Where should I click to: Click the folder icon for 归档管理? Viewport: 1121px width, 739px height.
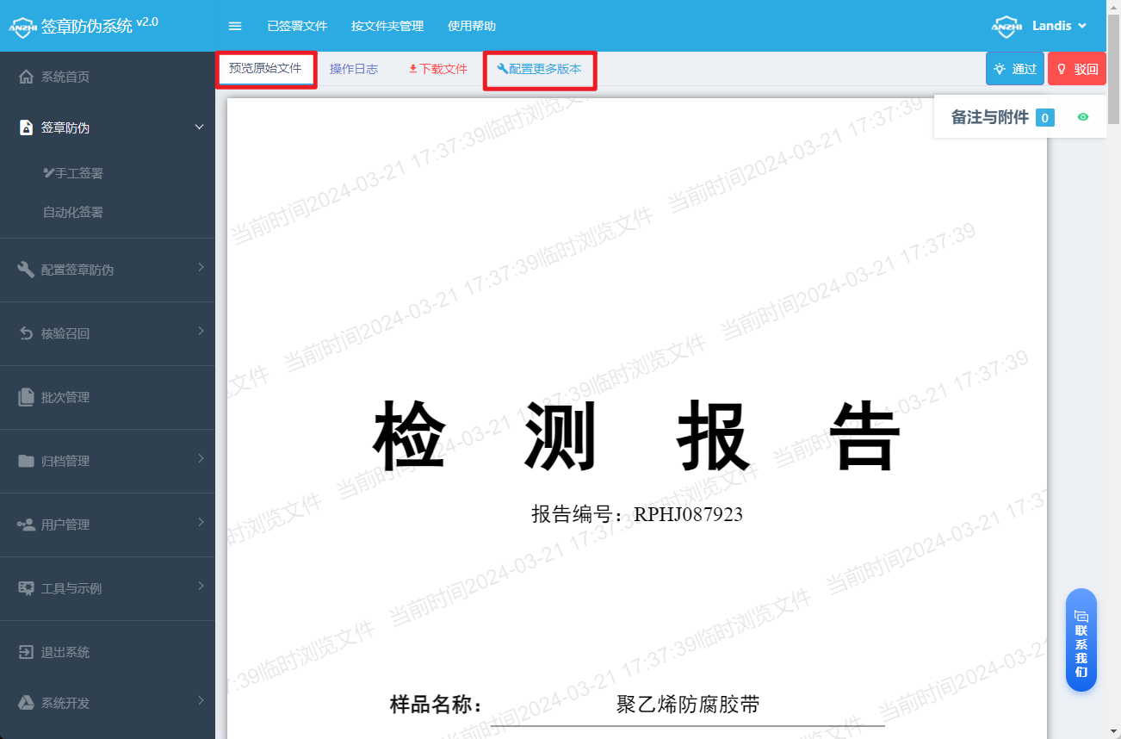[x=26, y=461]
